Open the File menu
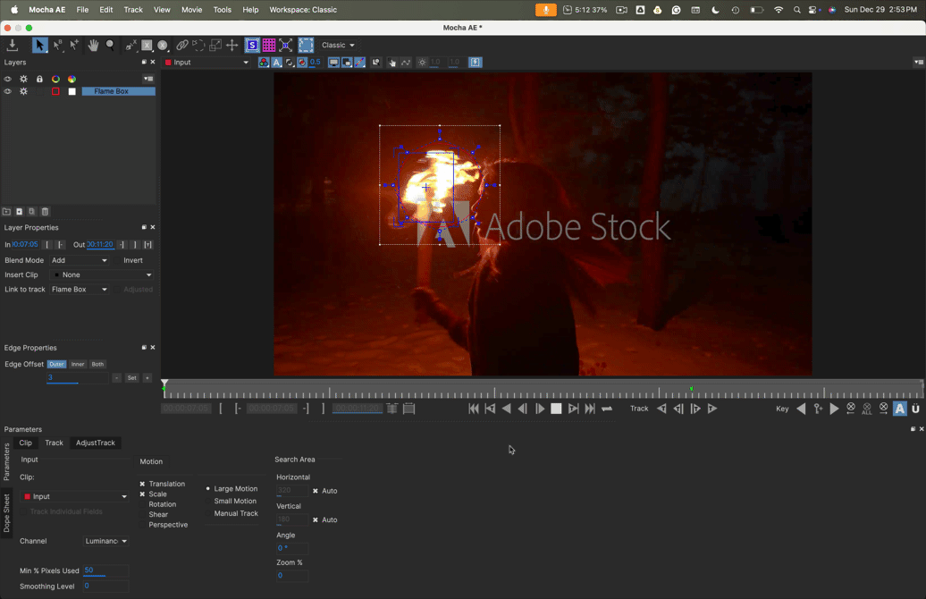Image resolution: width=926 pixels, height=599 pixels. point(82,10)
